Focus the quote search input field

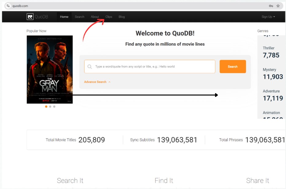150,67
